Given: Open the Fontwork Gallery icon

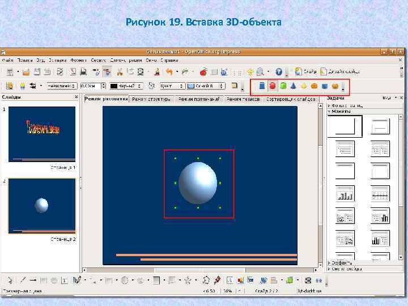Looking at the screenshot, I should pyautogui.click(x=229, y=280).
